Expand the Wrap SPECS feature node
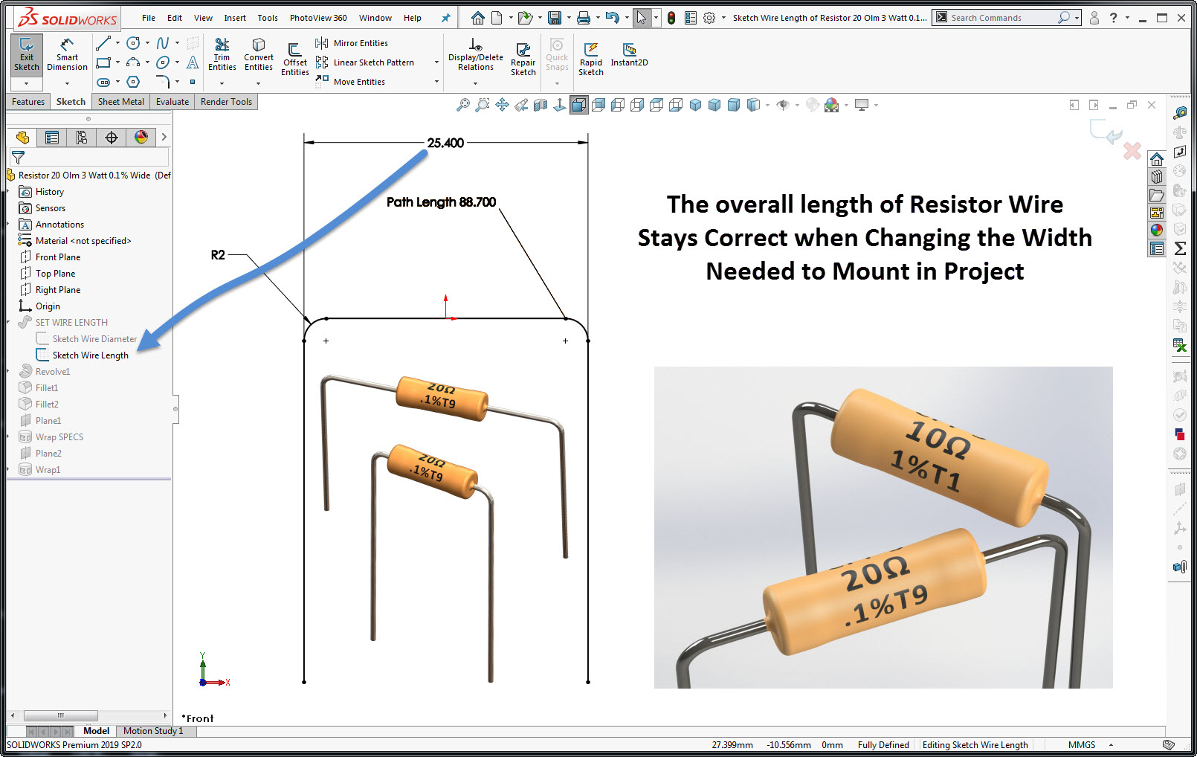 8,437
